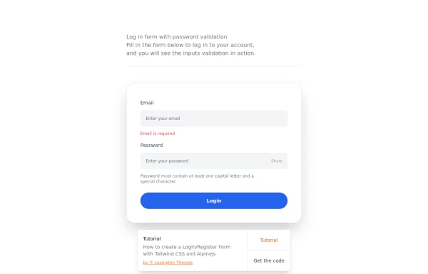
Task: Click the password requirements hint text
Action: [197, 179]
